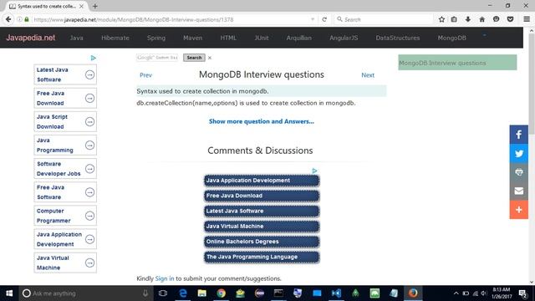Open the Java menu in site navbar
This screenshot has width=535, height=301.
tap(76, 38)
